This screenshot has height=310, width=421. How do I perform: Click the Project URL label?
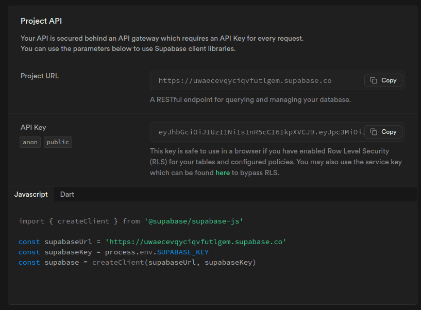(40, 76)
